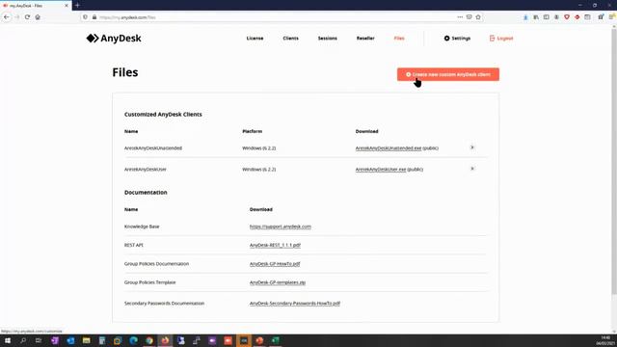Click the AreskAnyDeskUser name cell
Image resolution: width=617 pixels, height=347 pixels.
point(146,170)
